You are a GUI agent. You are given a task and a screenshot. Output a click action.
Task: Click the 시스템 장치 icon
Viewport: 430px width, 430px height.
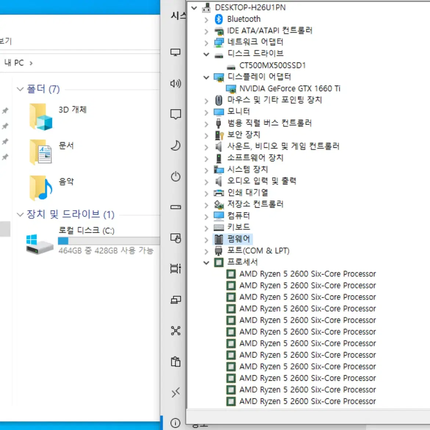point(219,170)
